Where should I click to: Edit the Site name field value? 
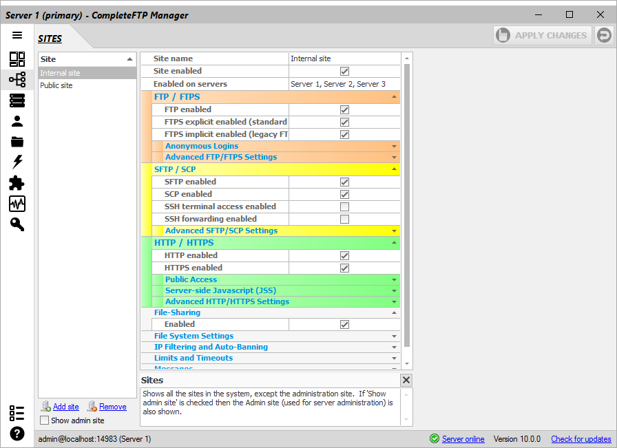click(344, 58)
